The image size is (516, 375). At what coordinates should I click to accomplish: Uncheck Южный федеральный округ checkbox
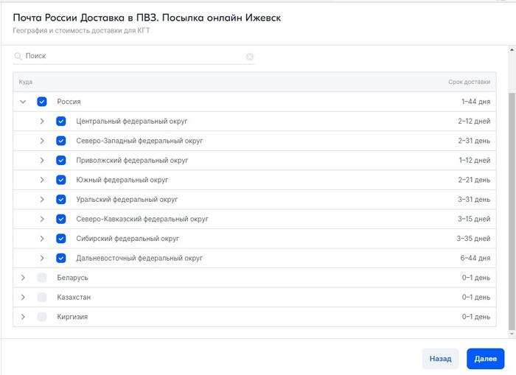pyautogui.click(x=61, y=180)
